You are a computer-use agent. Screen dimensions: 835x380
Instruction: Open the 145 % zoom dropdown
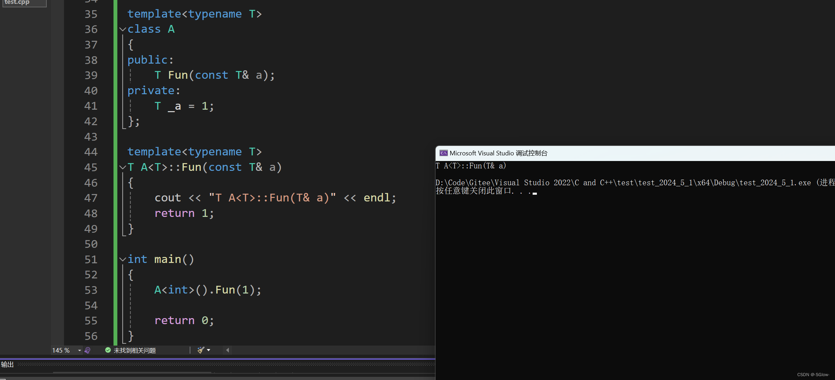(x=79, y=350)
